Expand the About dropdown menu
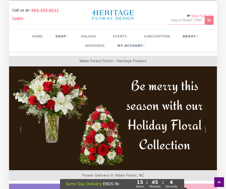This screenshot has height=189, width=226. pos(190,36)
